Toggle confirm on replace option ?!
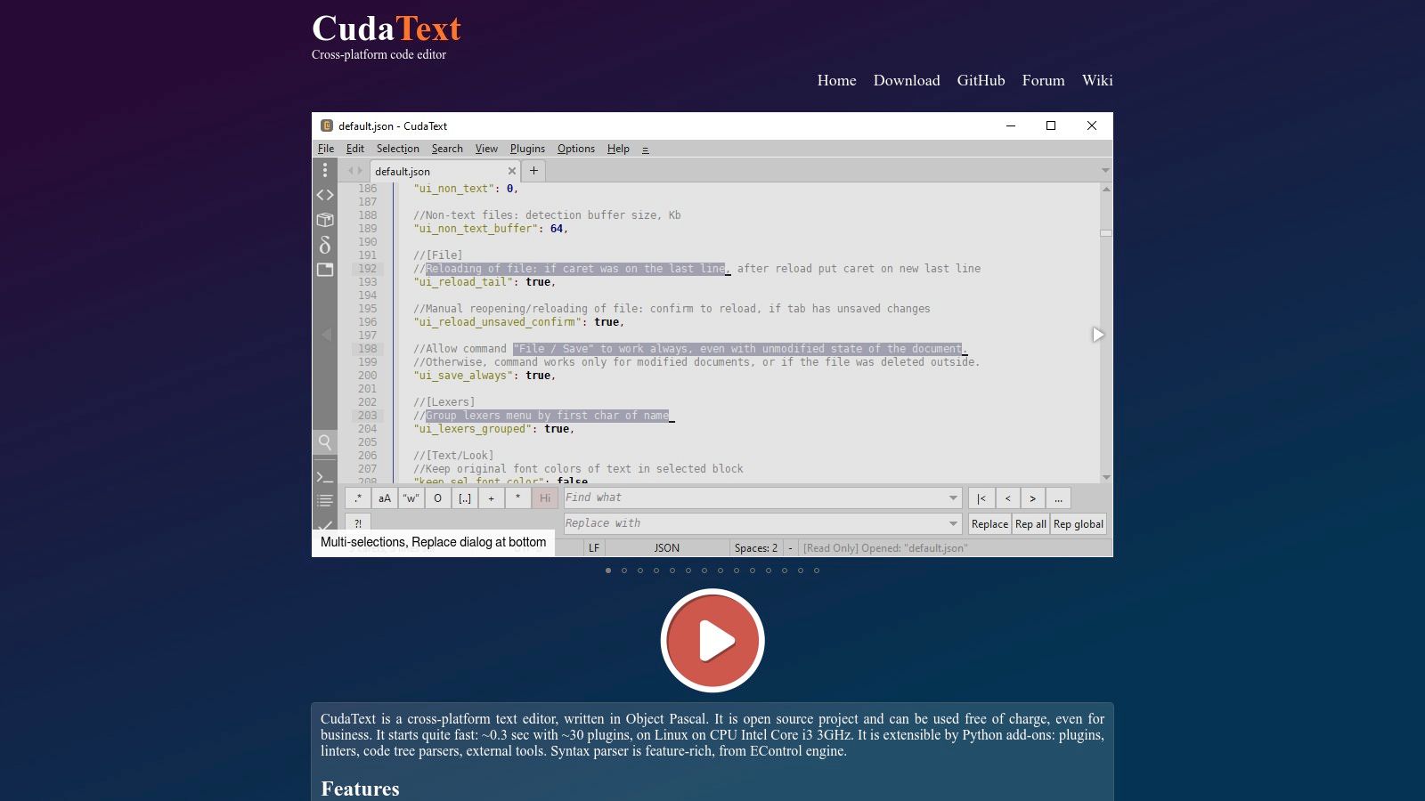The width and height of the screenshot is (1425, 801). click(x=358, y=523)
